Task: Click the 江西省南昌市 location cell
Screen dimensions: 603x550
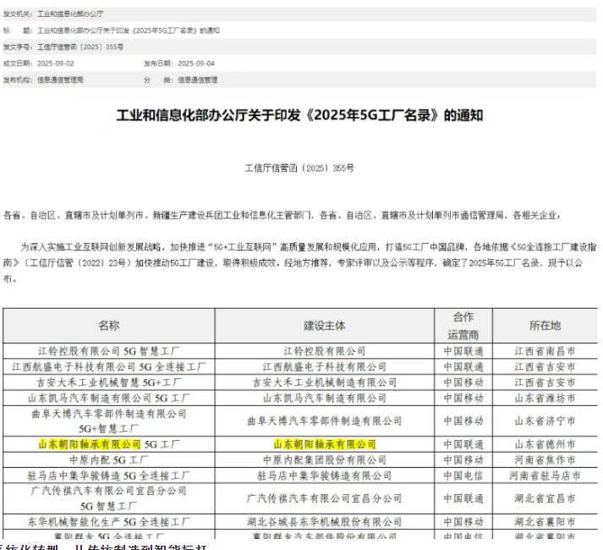Action: coord(545,350)
